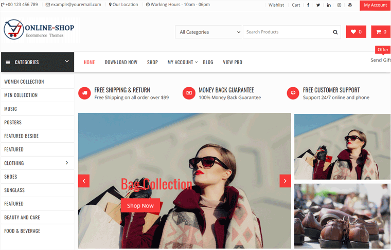The image size is (391, 250).
Task: Open Download Now menu item
Action: click(x=121, y=62)
